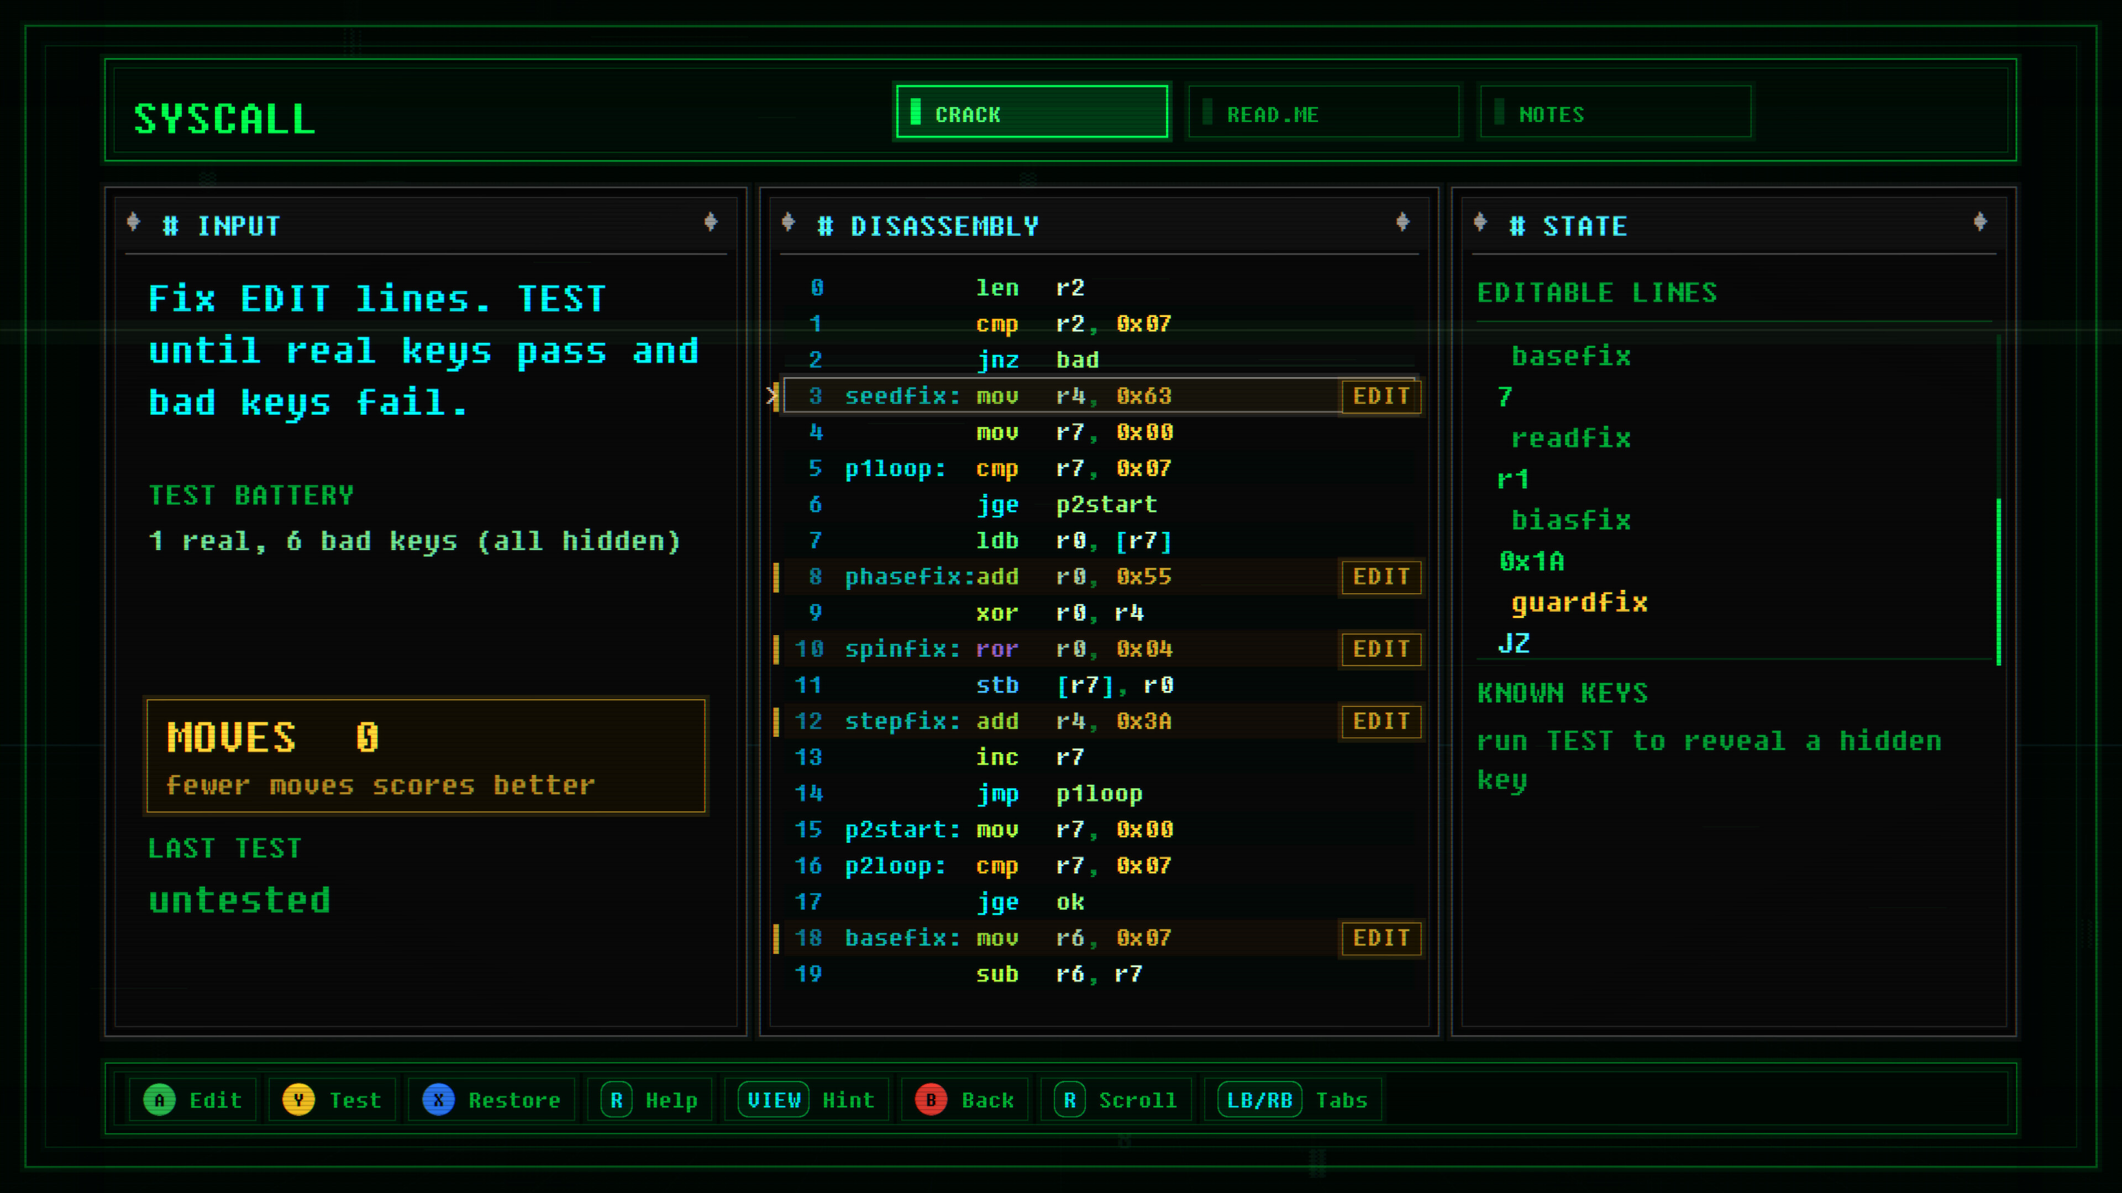Click the diamond icon left of STATE header
Viewport: 2122px width, 1193px height.
click(1480, 221)
